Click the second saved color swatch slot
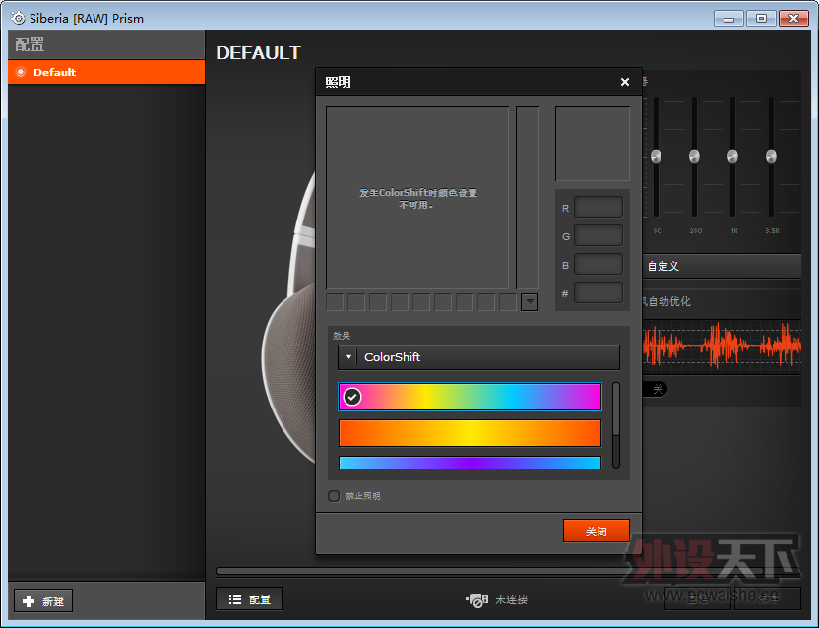 [x=356, y=302]
